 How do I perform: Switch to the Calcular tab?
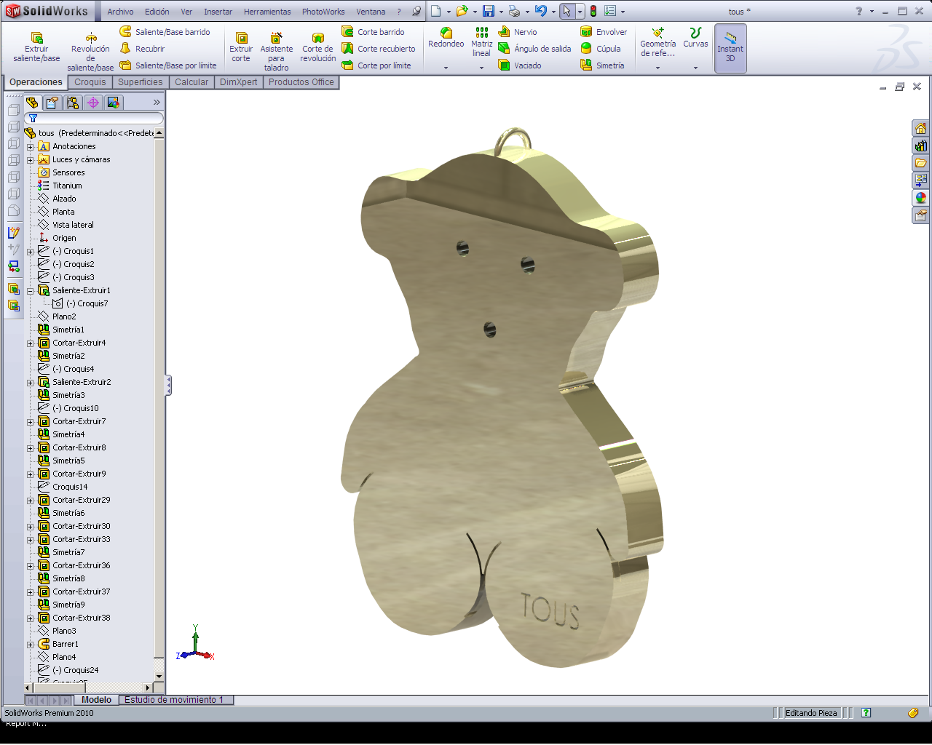tap(191, 82)
